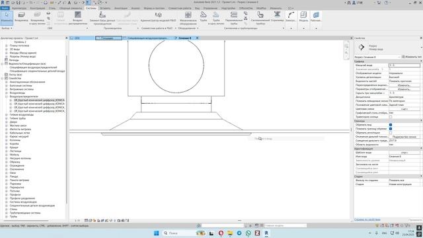Open the Оборудование panel dropdown
Screen dimensions: 423x238
[188, 28]
